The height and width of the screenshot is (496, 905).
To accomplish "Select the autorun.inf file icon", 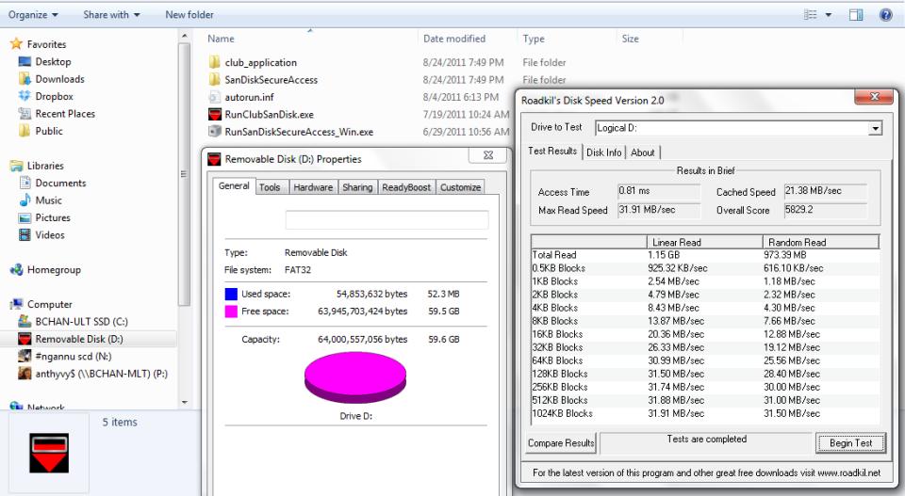I will click(x=215, y=97).
